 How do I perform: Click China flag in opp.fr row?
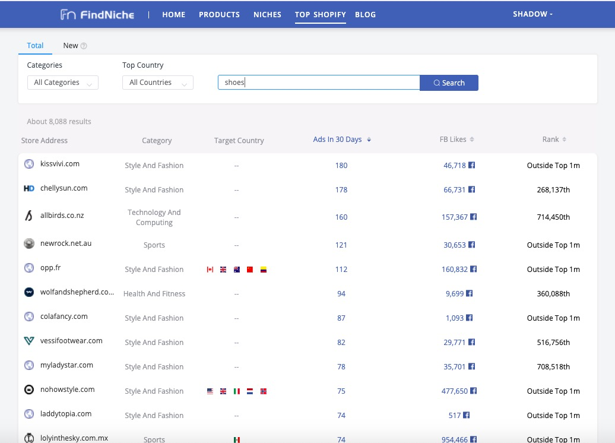(250, 270)
